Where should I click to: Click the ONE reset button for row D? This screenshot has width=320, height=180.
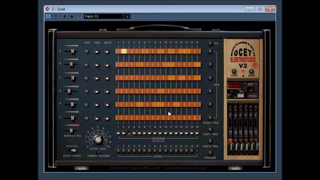[x=210, y=91]
